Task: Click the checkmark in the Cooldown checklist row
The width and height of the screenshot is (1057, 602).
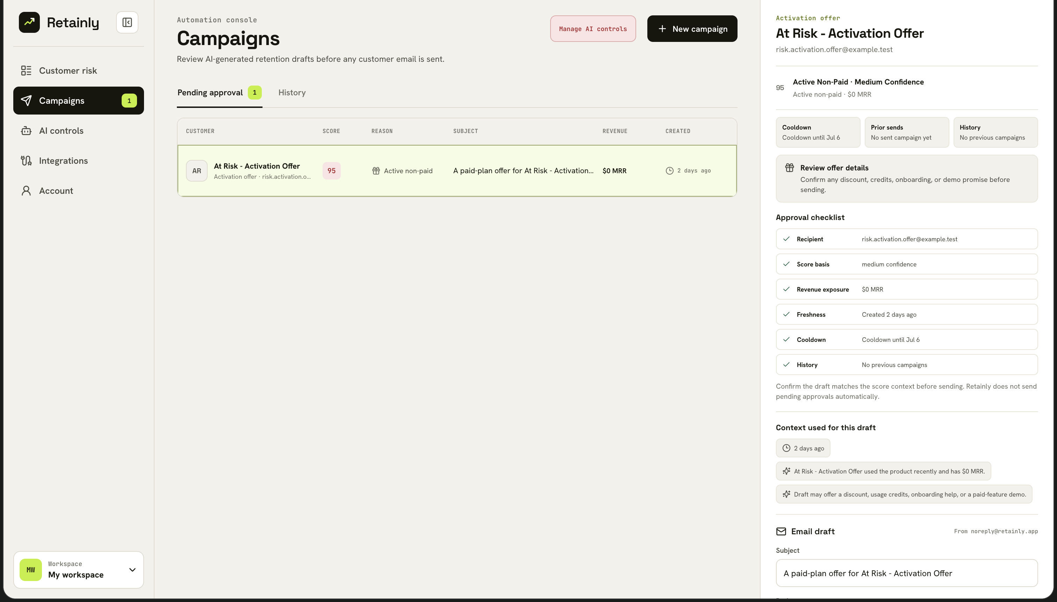Action: tap(786, 339)
